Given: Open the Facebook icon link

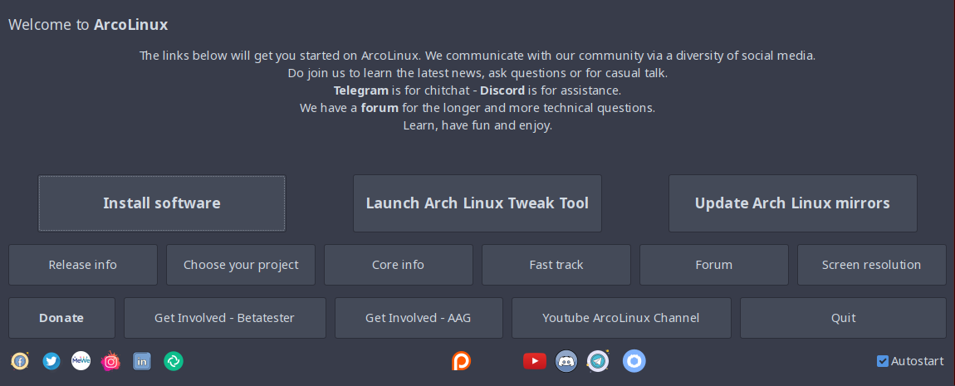Looking at the screenshot, I should [20, 361].
